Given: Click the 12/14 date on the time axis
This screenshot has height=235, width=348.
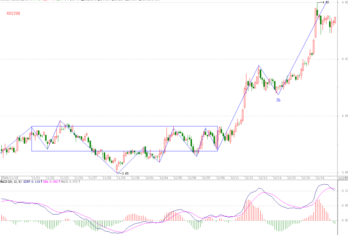Looking at the screenshot, I should [277, 178].
